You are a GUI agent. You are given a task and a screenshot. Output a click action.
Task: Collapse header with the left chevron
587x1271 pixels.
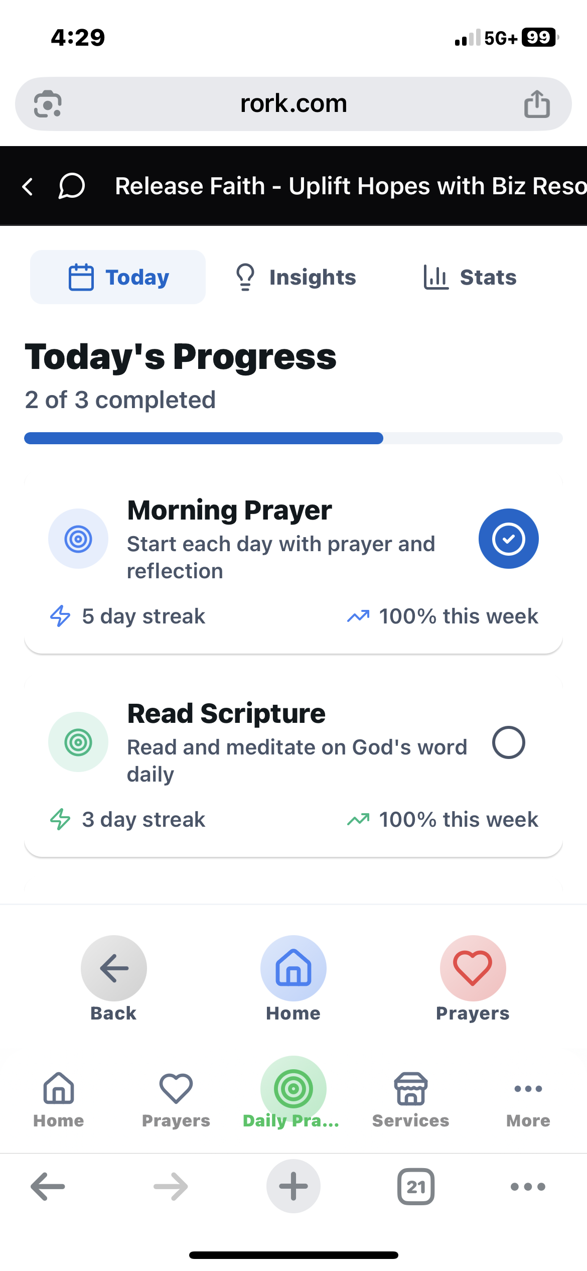[28, 186]
